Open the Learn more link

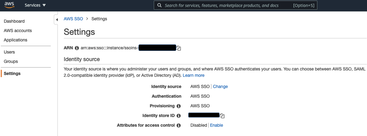click(194, 75)
